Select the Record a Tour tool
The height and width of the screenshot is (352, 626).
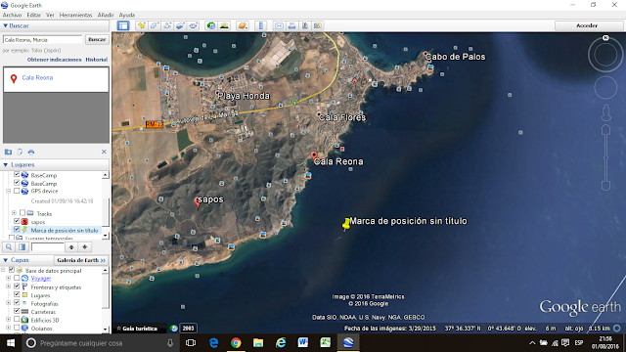click(x=194, y=25)
